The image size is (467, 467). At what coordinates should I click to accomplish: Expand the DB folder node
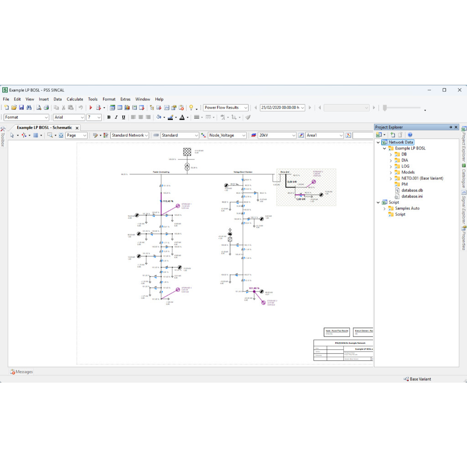[391, 155]
